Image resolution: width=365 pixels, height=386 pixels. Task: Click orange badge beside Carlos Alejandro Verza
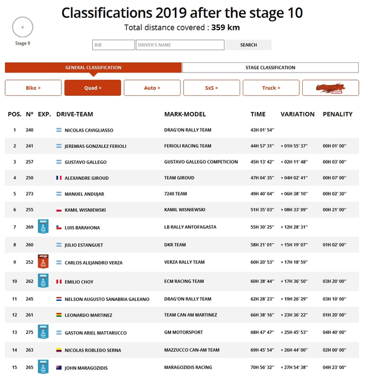click(43, 262)
